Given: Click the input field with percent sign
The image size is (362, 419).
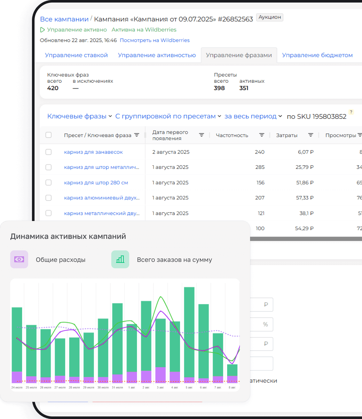Looking at the screenshot, I should [261, 324].
